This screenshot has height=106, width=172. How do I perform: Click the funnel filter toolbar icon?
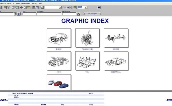coord(9,7)
